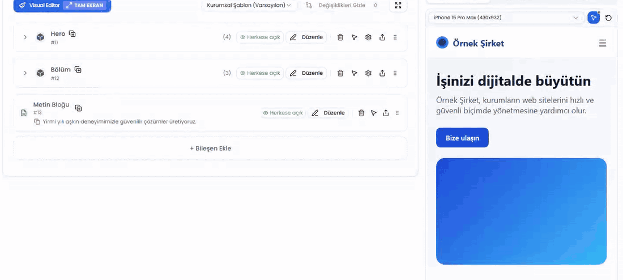Viewport: 623px width, 280px height.
Task: Open the fullscreen expand icon in toolbar
Action: [398, 5]
